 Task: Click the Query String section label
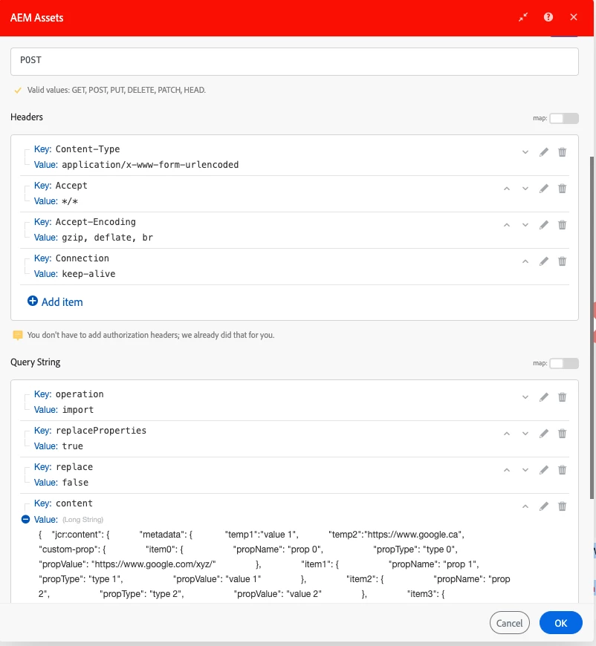[36, 362]
